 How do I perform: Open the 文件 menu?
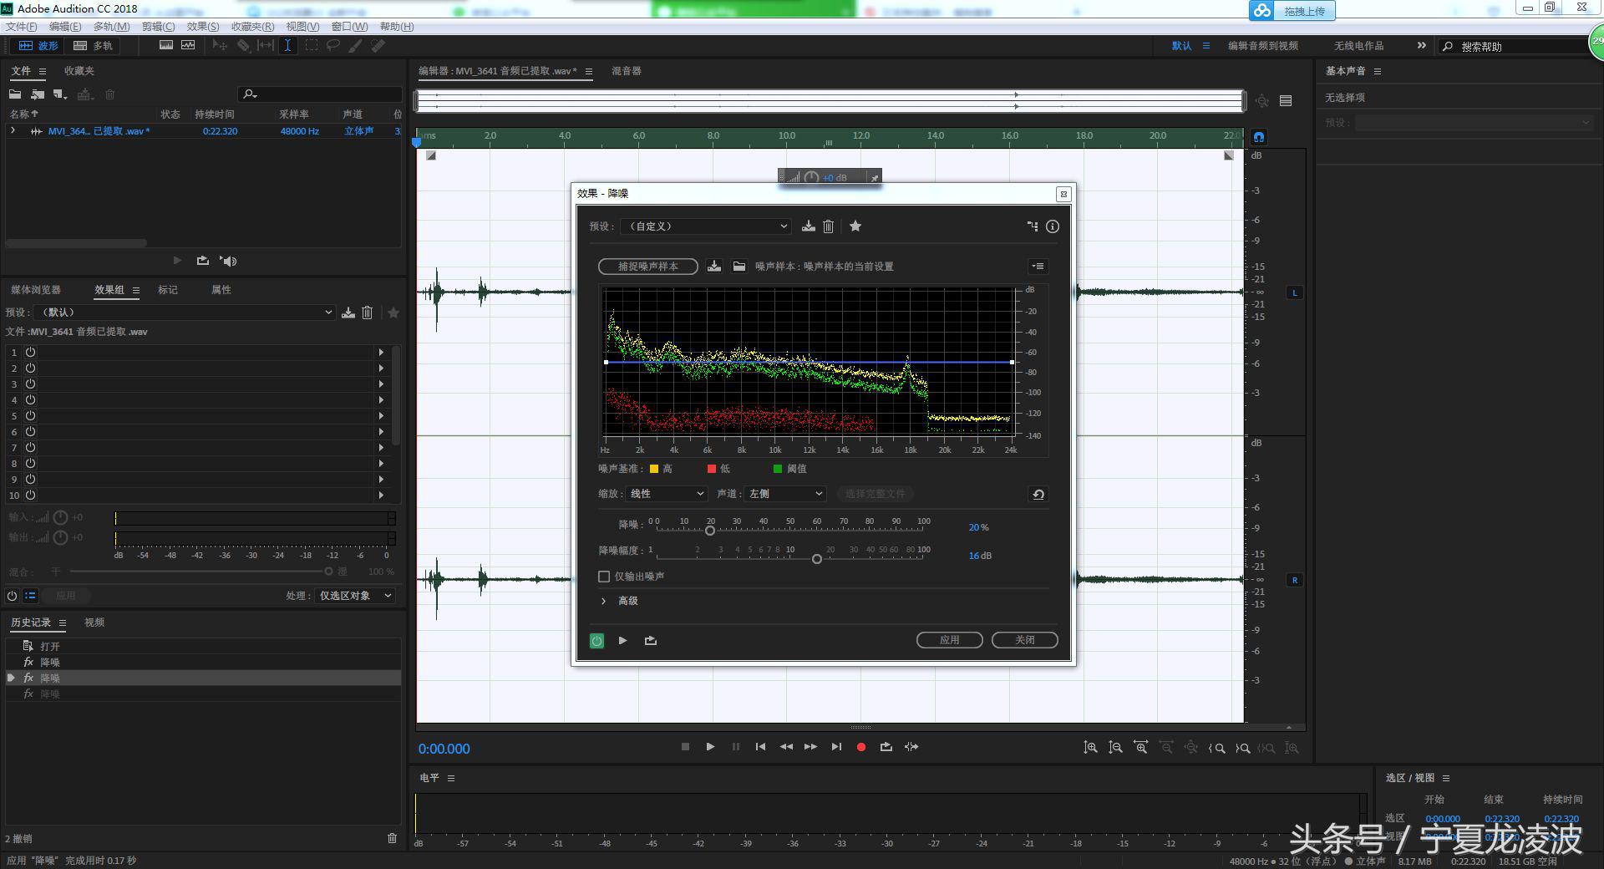click(x=21, y=27)
